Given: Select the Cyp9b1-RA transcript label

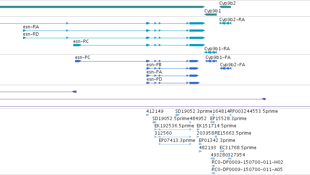Looking at the screenshot, I should click(217, 49).
